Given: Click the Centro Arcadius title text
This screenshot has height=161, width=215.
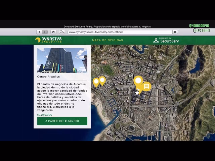Looking at the screenshot, I should [x=48, y=77].
